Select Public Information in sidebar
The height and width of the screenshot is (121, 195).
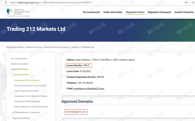tap(19, 64)
